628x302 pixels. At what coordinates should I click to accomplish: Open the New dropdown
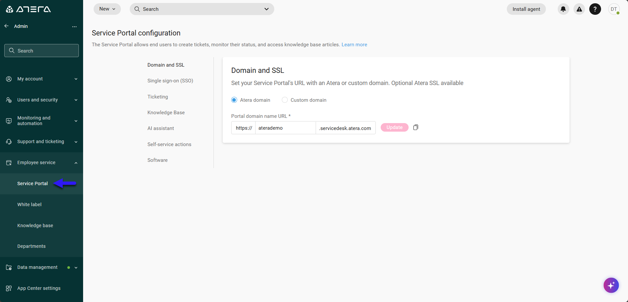tap(107, 9)
